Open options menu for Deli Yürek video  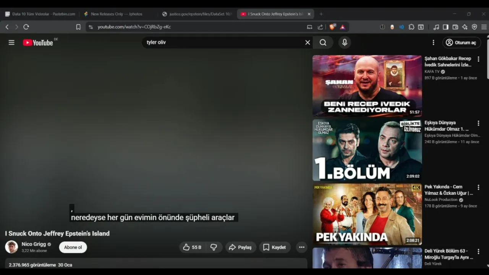[478, 252]
